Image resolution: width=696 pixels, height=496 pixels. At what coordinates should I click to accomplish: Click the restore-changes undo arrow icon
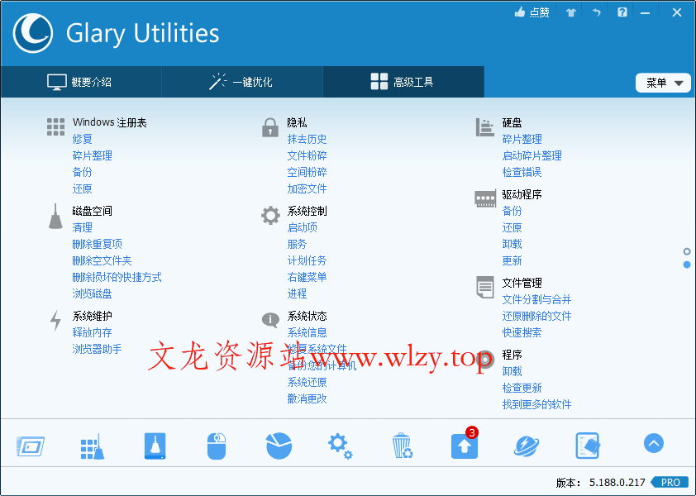(596, 12)
